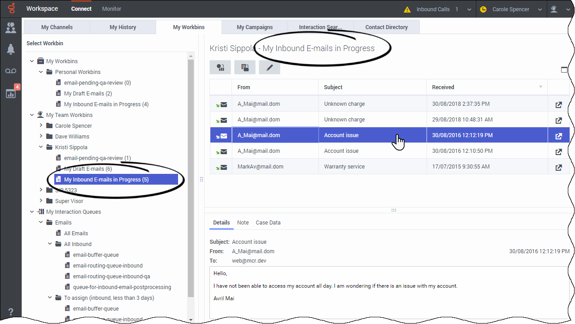
Task: Collapse the My Workbins tree node
Action: tap(32, 61)
